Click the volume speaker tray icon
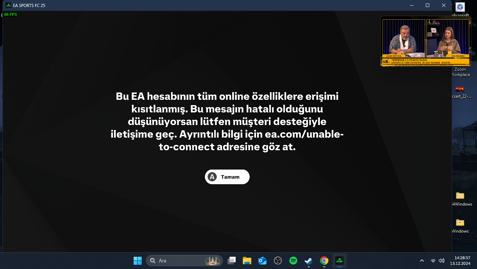The width and height of the screenshot is (477, 269). coord(442,261)
